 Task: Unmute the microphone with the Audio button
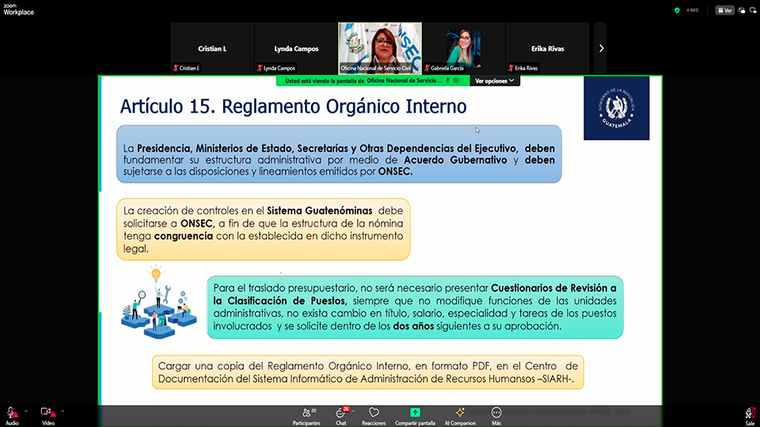point(12,414)
